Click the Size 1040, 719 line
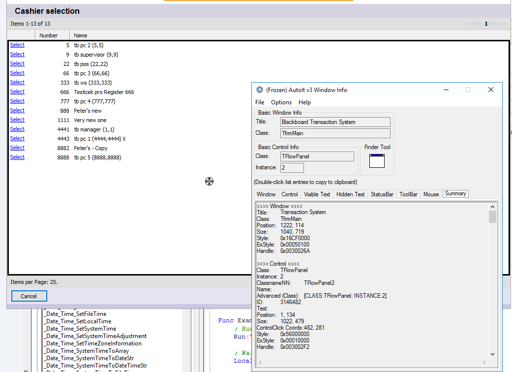This screenshot has height=372, width=512. [x=280, y=232]
